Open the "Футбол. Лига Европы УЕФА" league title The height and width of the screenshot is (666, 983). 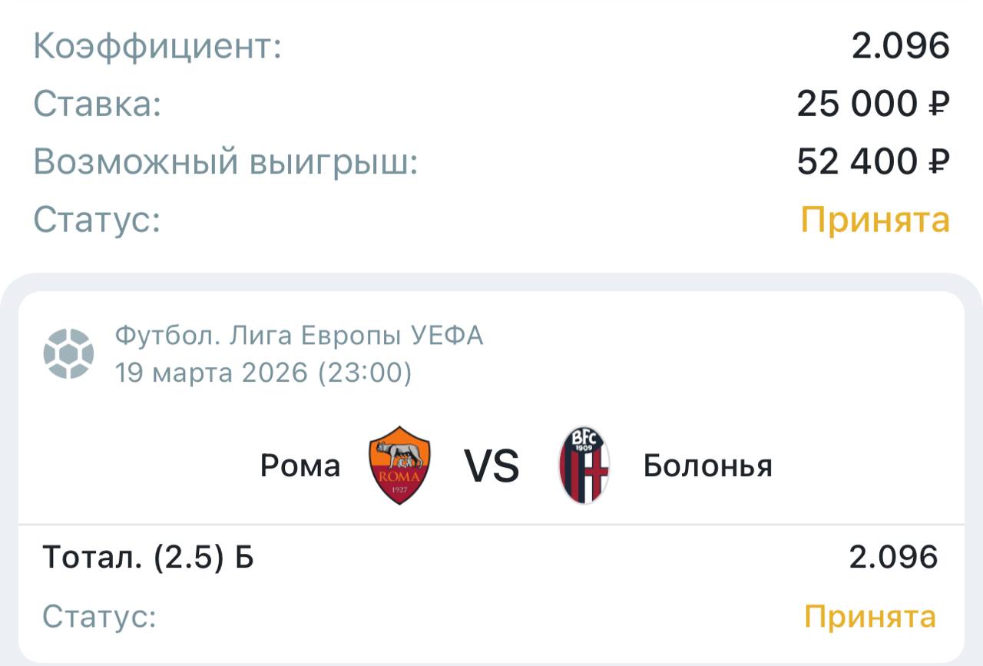click(299, 336)
